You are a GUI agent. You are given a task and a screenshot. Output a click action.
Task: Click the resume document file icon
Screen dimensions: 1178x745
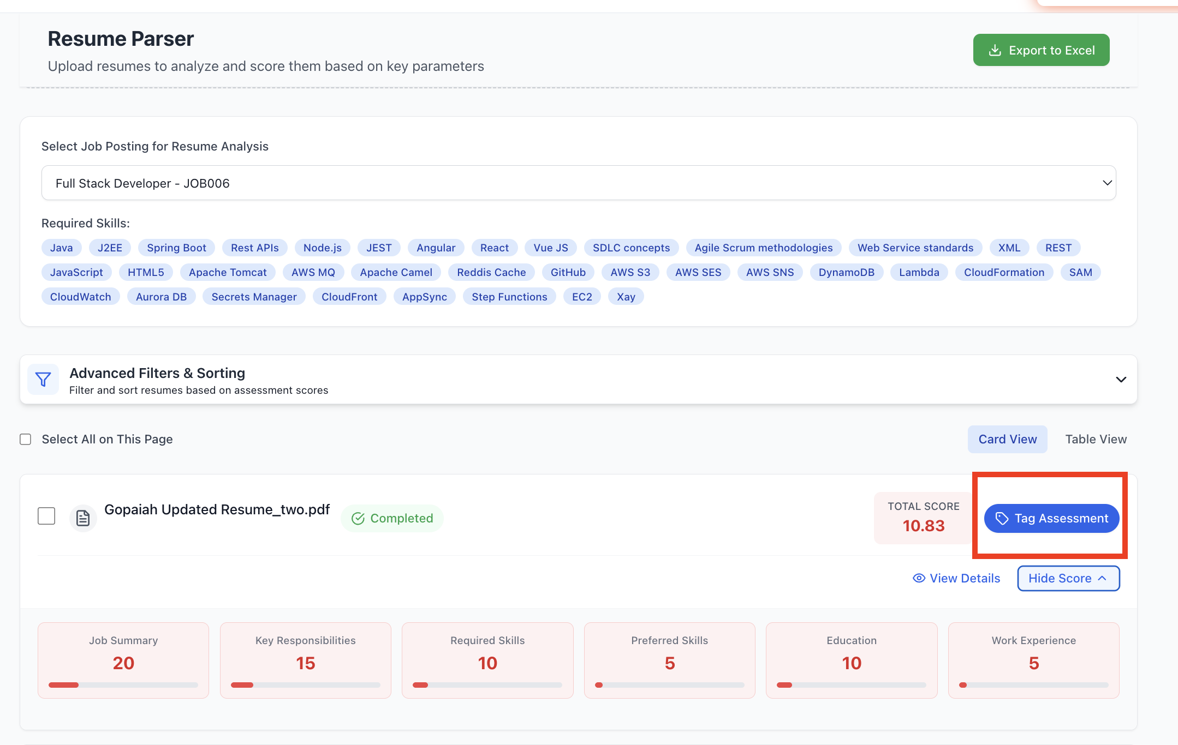click(x=83, y=518)
